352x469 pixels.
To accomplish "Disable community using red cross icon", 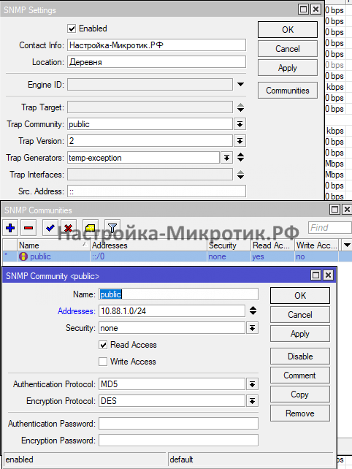I will [68, 228].
